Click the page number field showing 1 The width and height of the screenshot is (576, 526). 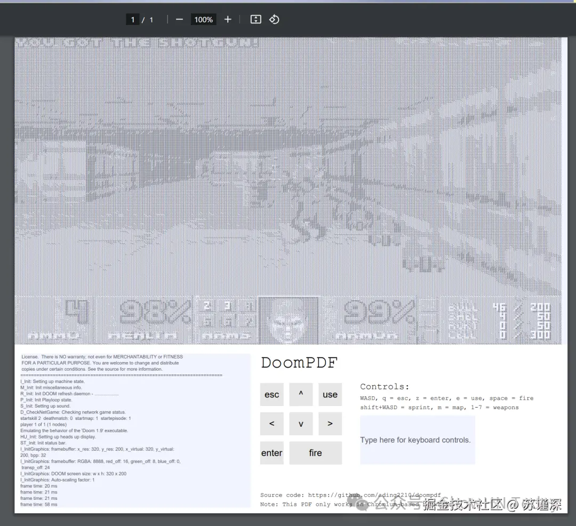[x=133, y=19]
